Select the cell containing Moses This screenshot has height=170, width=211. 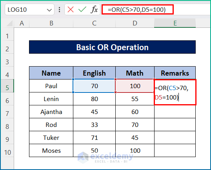[51, 150]
